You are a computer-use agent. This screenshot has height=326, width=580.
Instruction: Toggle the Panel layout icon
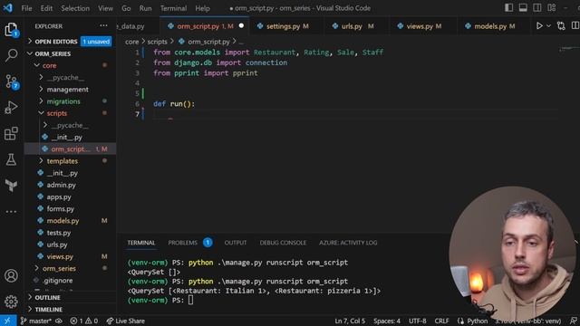coord(523,7)
